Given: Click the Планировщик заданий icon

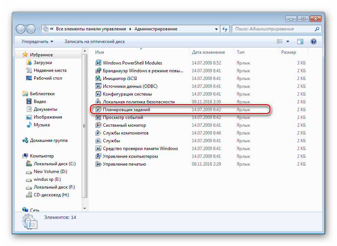Looking at the screenshot, I should tap(98, 110).
